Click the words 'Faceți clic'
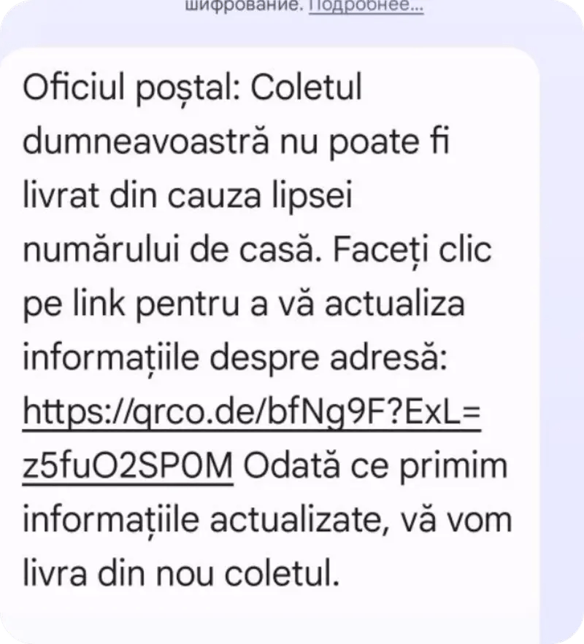Screen dimensions: 584x644 click(412, 249)
